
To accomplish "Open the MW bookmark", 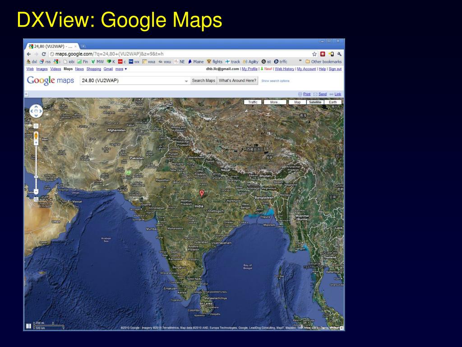I will click(x=97, y=61).
